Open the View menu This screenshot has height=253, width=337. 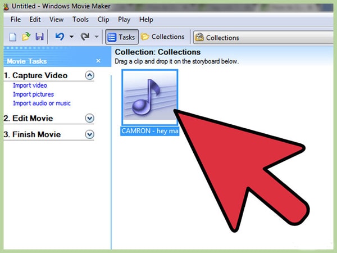point(57,20)
